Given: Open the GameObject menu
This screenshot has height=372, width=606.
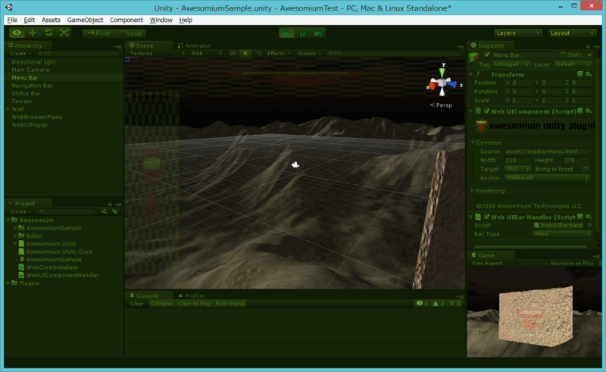Looking at the screenshot, I should [85, 20].
